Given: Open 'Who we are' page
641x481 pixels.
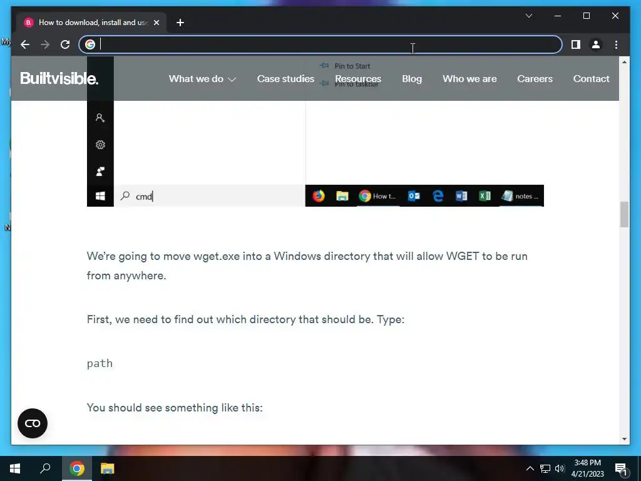Looking at the screenshot, I should [469, 79].
